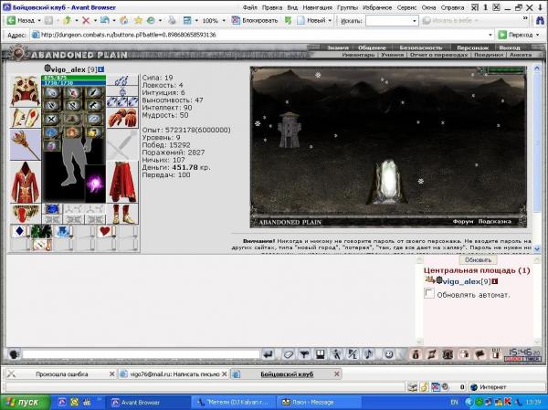Screen dimensions: 548x410
Task: Click the blue mana bar 1730/1730
Action: coord(73,83)
